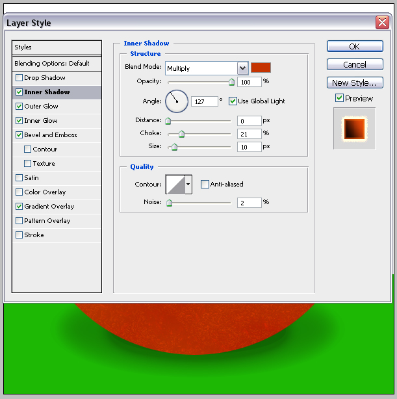Click the Contour curve thumbnail
The width and height of the screenshot is (397, 399).
click(175, 185)
